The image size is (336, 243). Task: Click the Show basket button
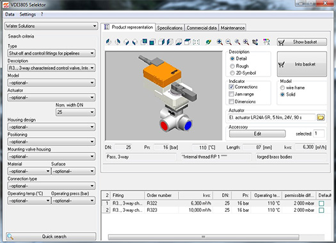tap(302, 42)
